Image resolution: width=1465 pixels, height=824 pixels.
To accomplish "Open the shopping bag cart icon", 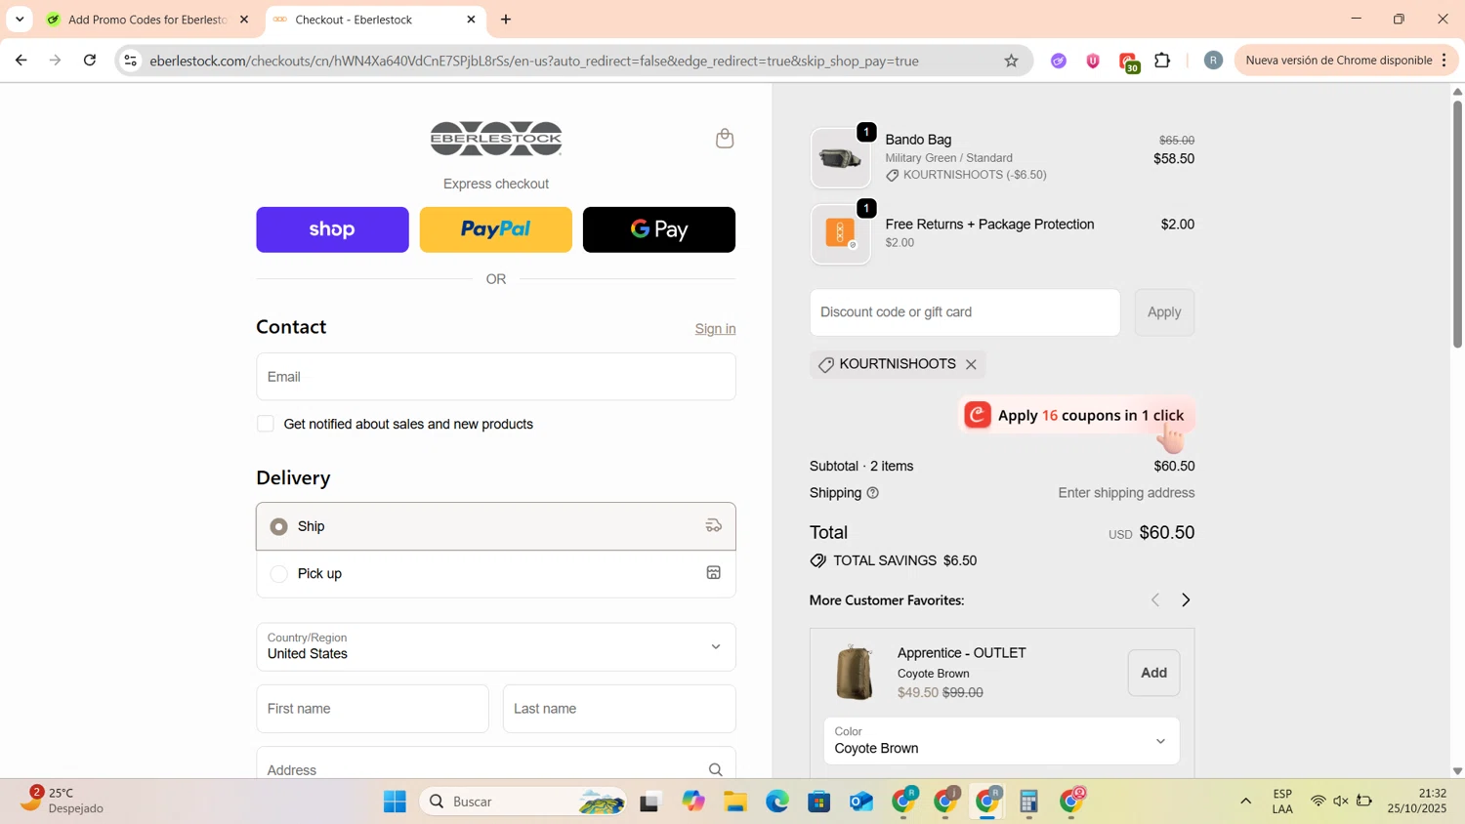I will tap(725, 139).
